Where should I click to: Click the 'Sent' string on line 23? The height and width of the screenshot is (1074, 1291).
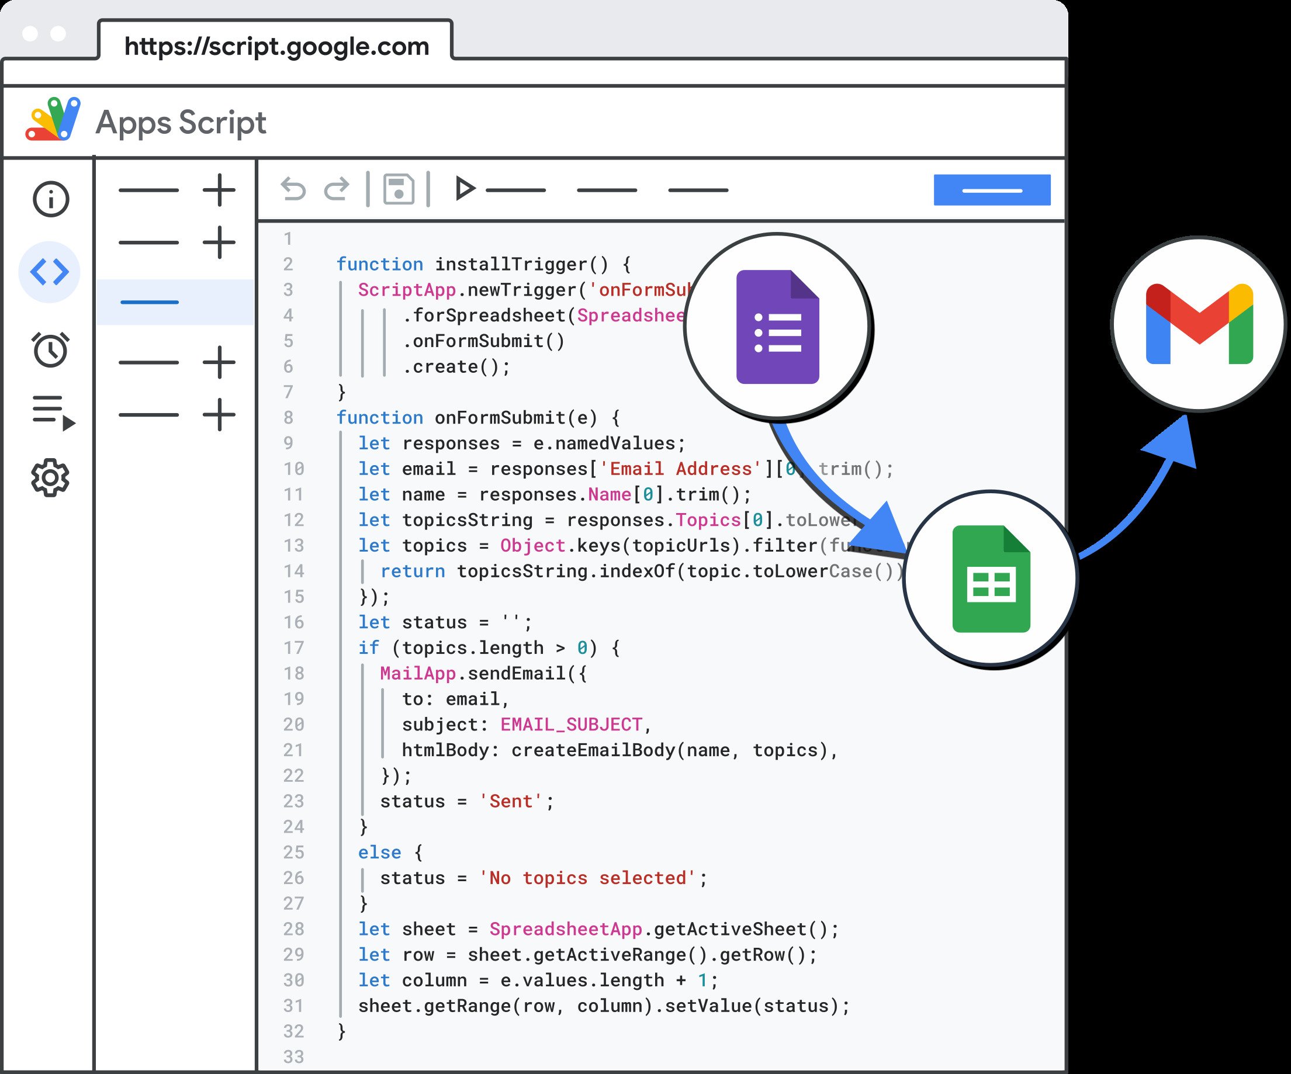[x=511, y=802]
